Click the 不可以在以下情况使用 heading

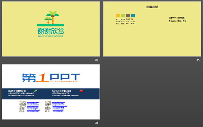(62, 91)
